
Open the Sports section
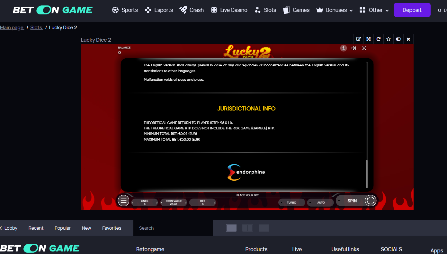coord(125,10)
